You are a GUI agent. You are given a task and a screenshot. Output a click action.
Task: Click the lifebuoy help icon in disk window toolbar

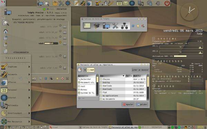click(62, 78)
